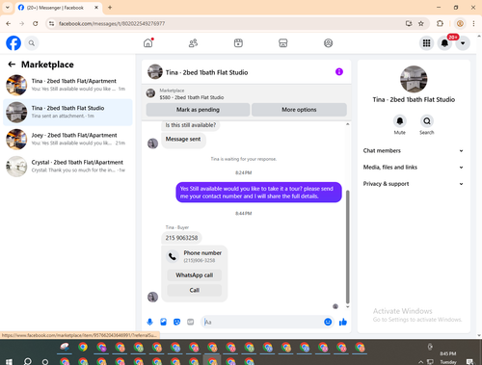Open the notifications bell icon
482x365 pixels.
(x=444, y=43)
